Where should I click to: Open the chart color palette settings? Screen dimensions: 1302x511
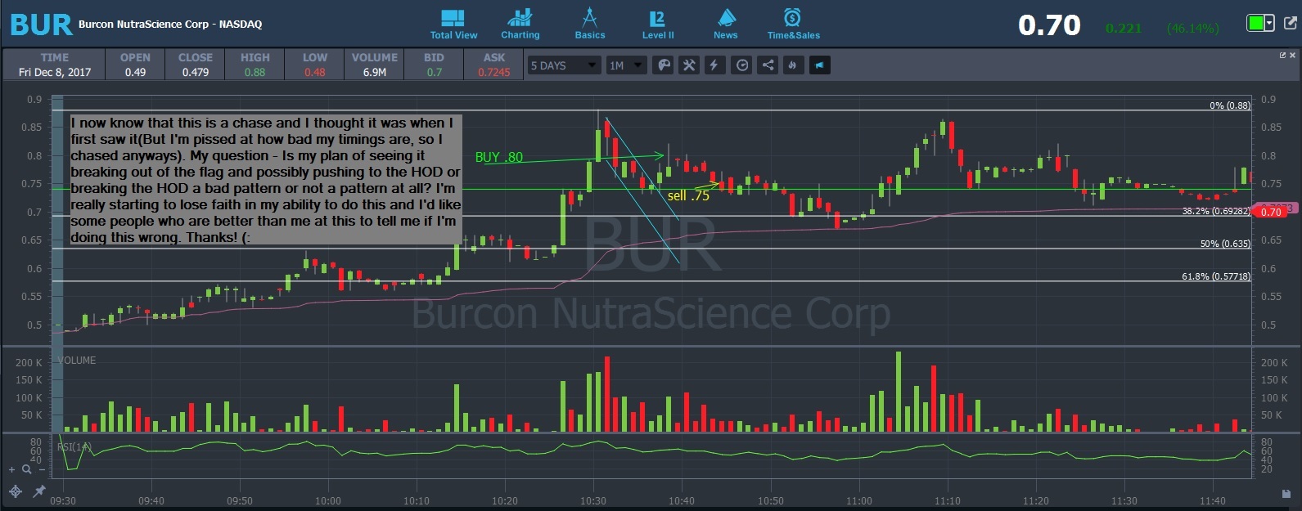click(x=664, y=65)
